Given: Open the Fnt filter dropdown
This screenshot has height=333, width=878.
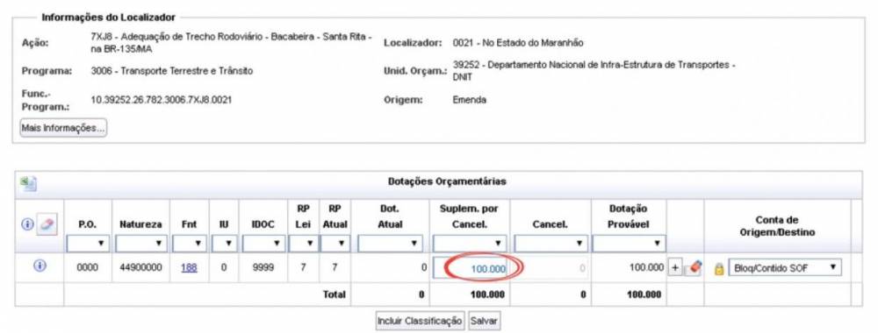Looking at the screenshot, I should [x=190, y=244].
